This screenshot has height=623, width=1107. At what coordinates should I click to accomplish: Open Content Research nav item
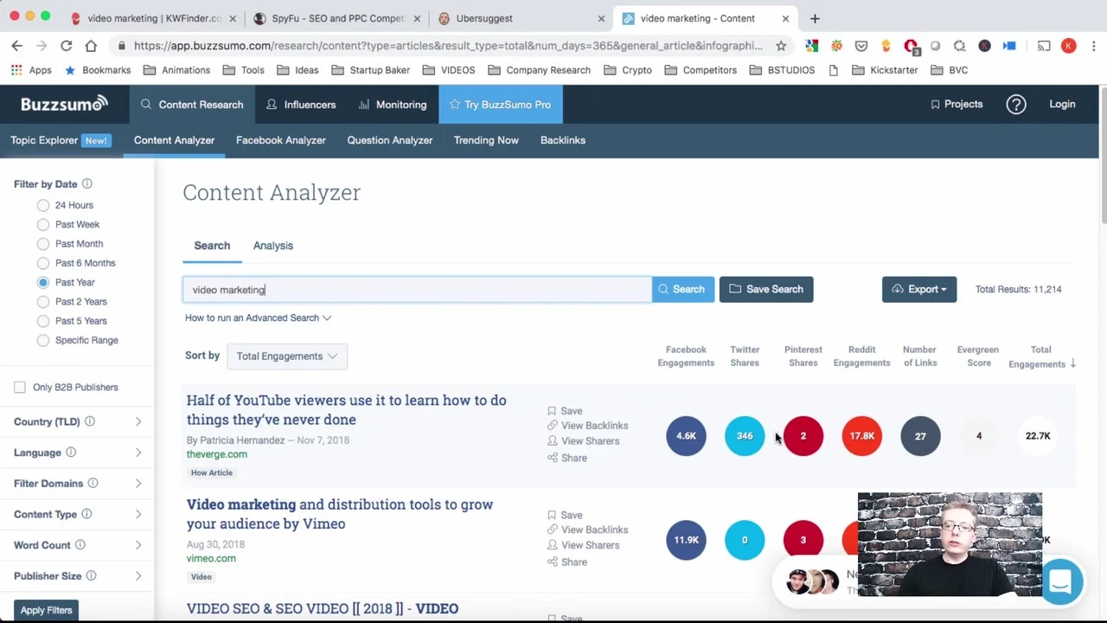tap(192, 105)
